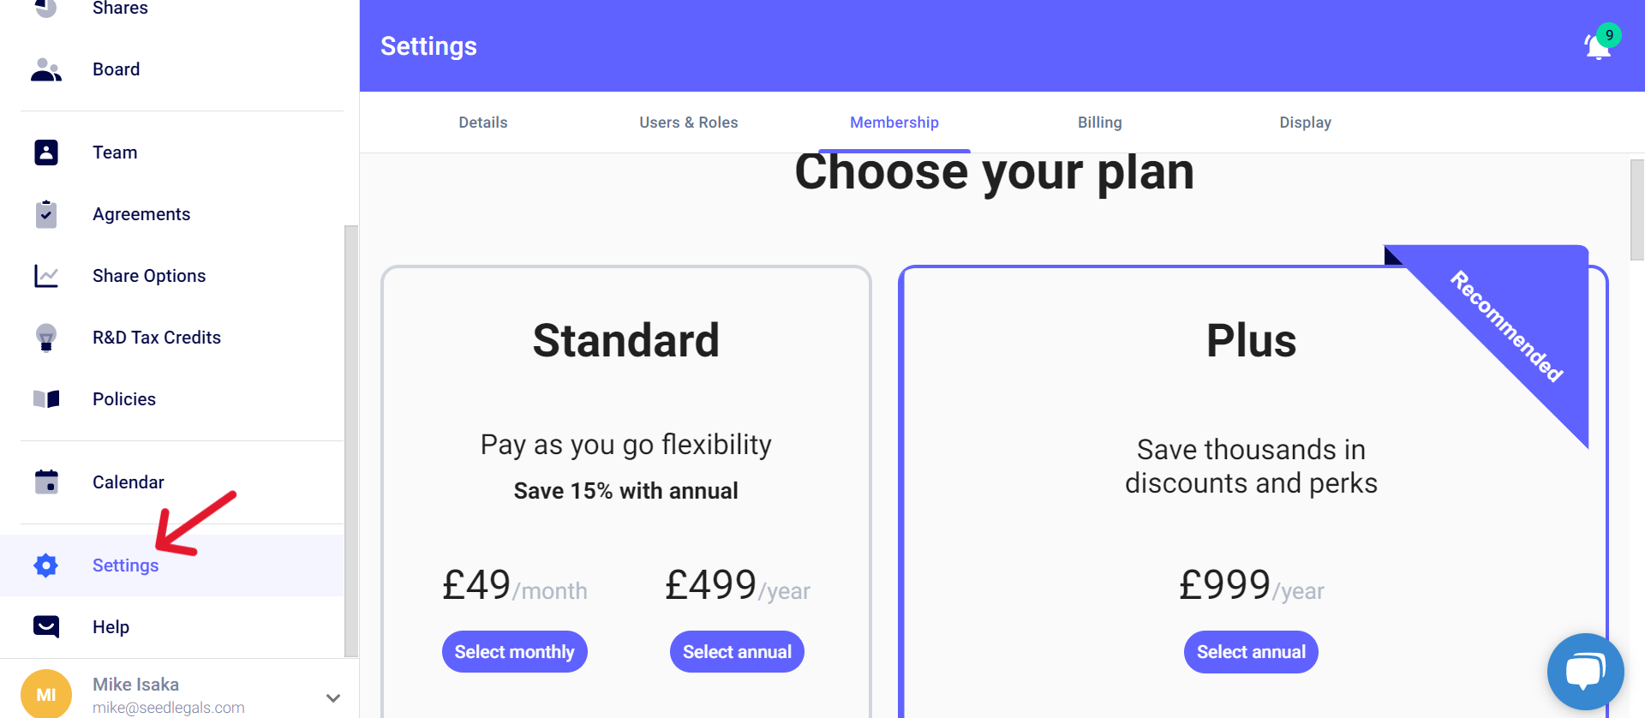Click the Share Options chart icon

click(46, 276)
